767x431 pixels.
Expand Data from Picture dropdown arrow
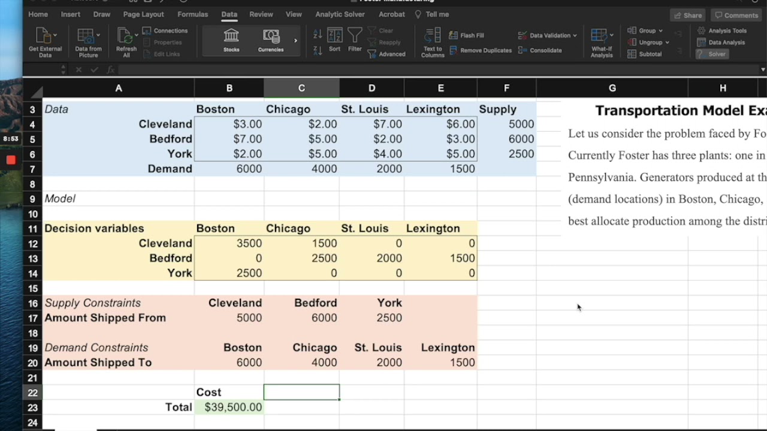click(98, 35)
